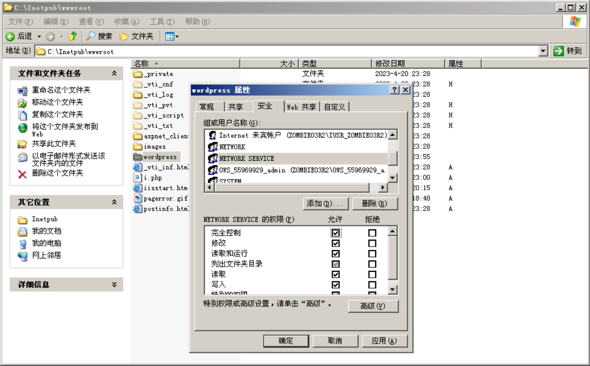The image size is (590, 366).
Task: Select the images folder icon
Action: (138, 146)
